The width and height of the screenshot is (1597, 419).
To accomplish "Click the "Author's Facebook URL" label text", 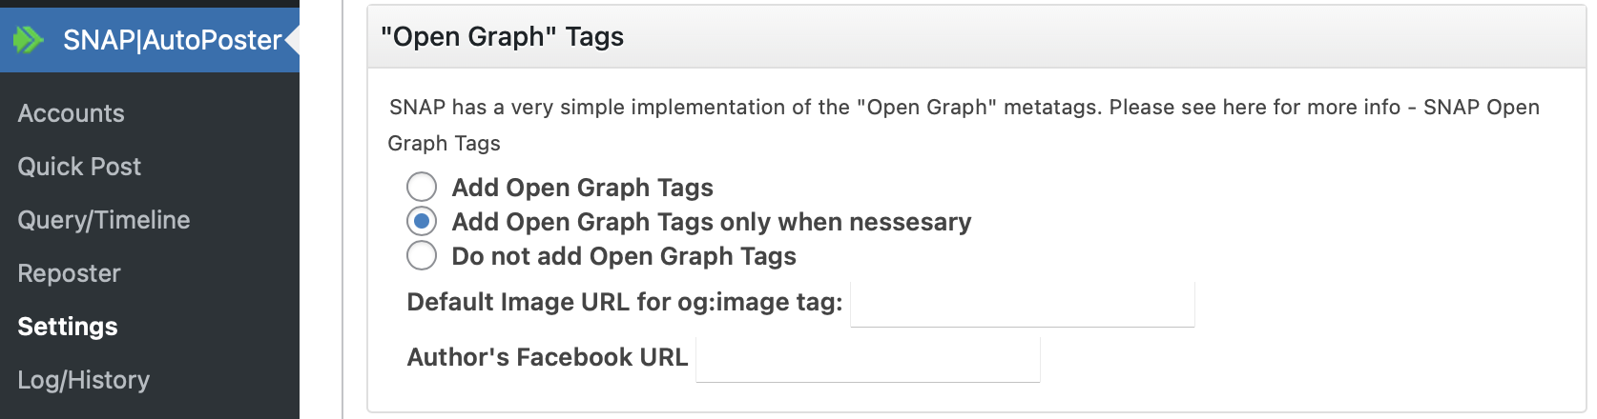I will pos(547,357).
